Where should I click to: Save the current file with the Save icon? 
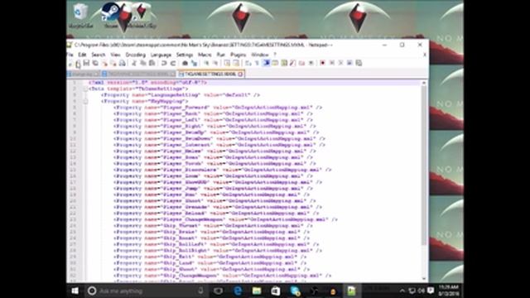point(86,63)
